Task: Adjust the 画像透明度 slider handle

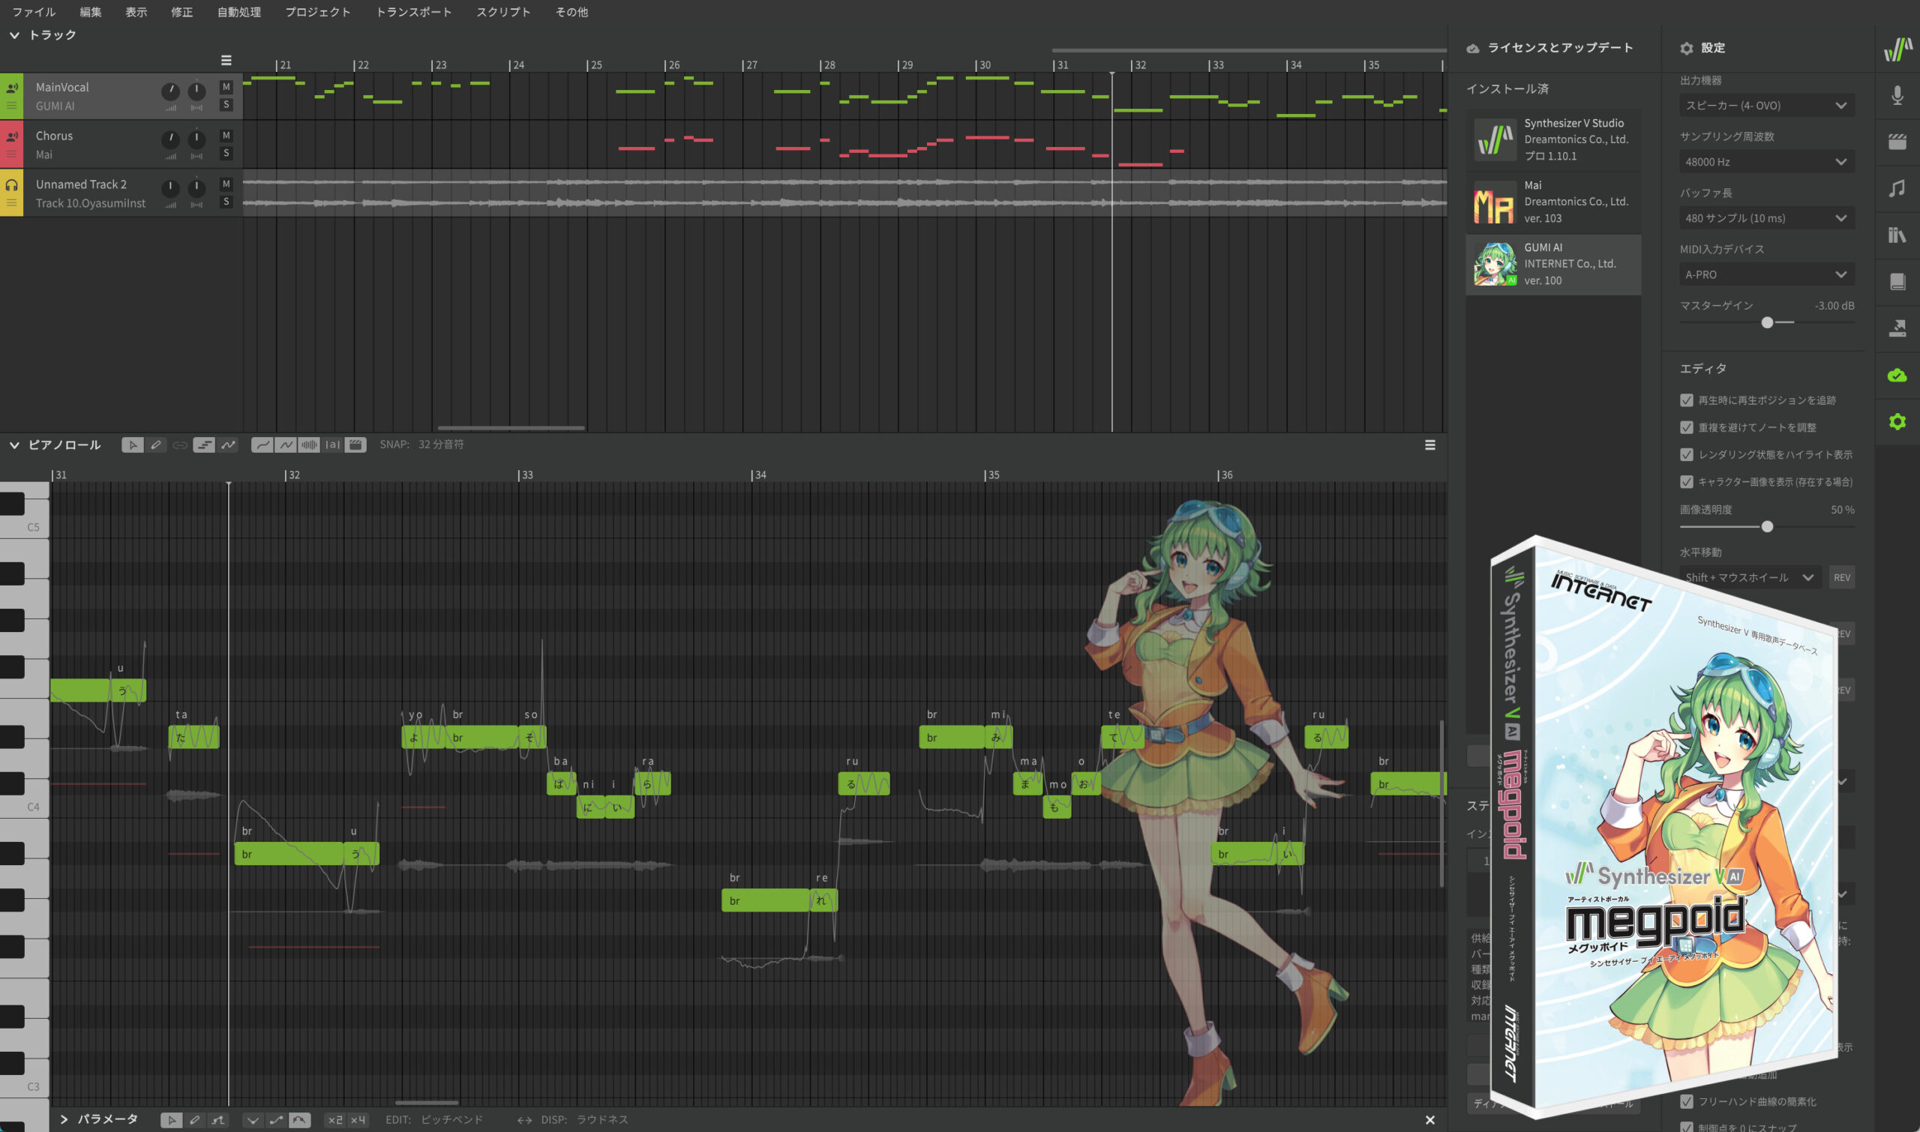Action: [x=1766, y=526]
